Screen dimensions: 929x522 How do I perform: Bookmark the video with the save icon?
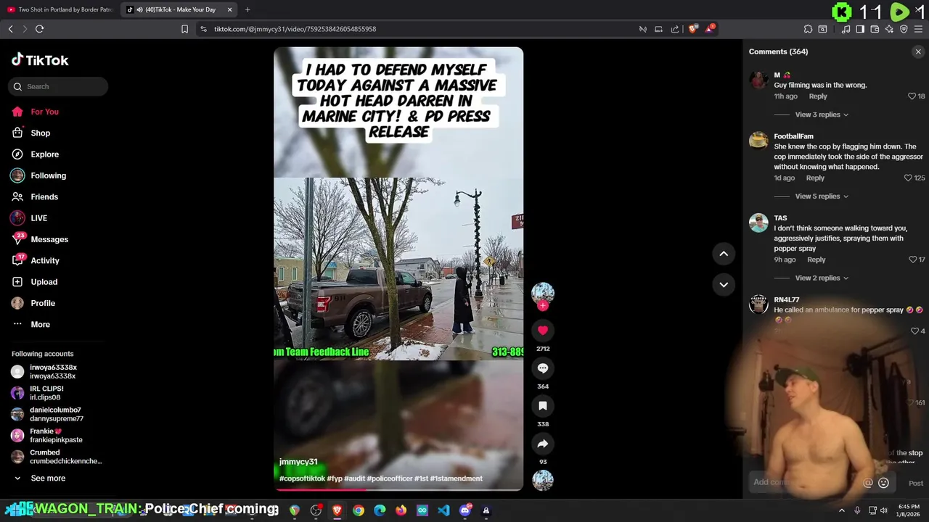point(542,406)
